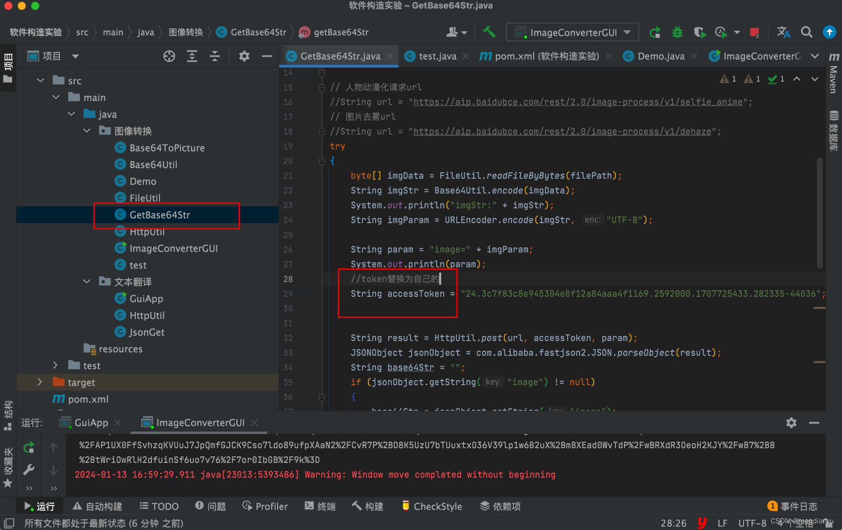Open JsonGet class in project tree
Screen dimensions: 842x530
pyautogui.click(x=146, y=332)
